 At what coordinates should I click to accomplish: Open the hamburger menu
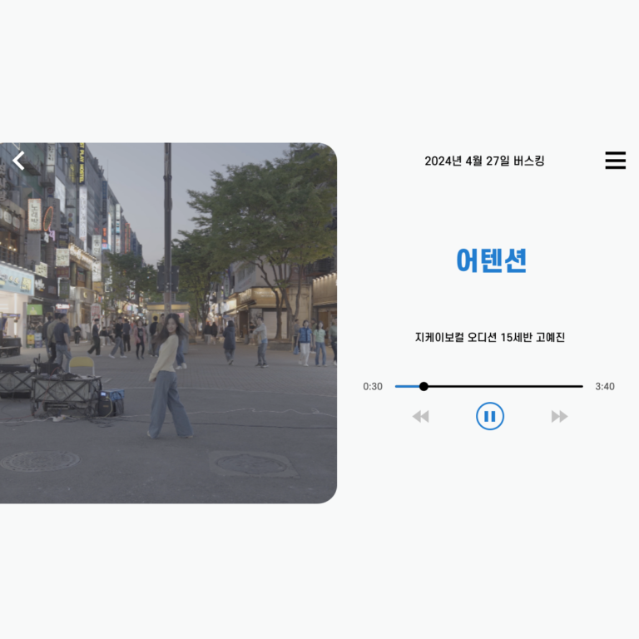pos(616,161)
